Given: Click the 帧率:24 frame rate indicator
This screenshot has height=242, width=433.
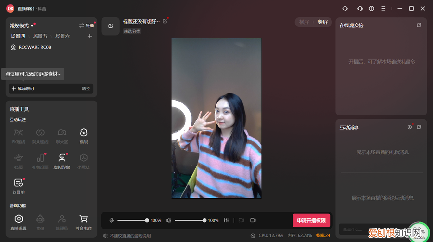Looking at the screenshot, I should pyautogui.click(x=323, y=235).
